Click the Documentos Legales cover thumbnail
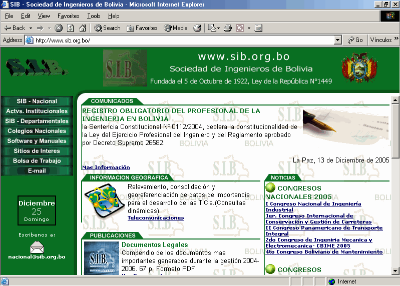 pyautogui.click(x=102, y=258)
